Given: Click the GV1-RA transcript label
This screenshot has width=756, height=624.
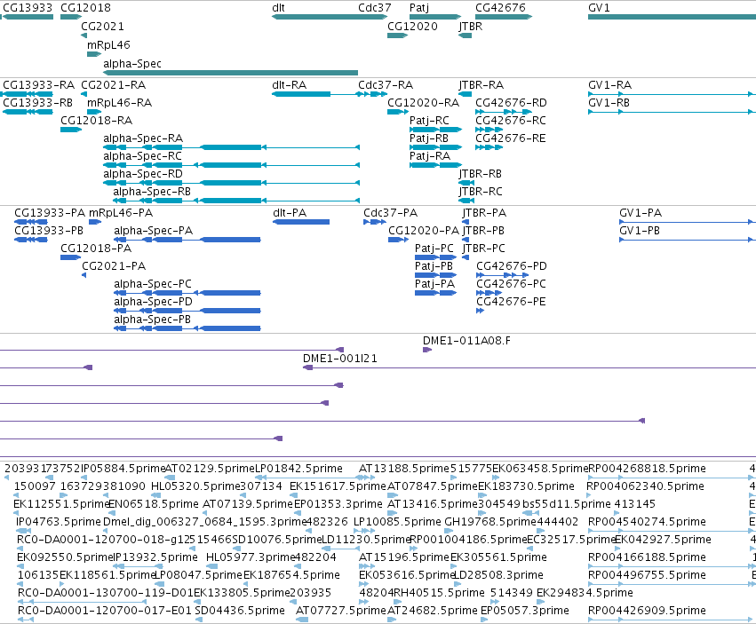Looking at the screenshot, I should pyautogui.click(x=610, y=85).
